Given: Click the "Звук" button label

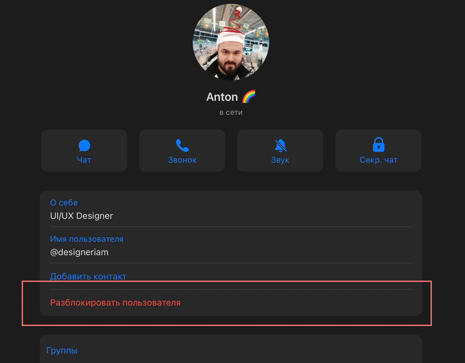Looking at the screenshot, I should pyautogui.click(x=280, y=160).
